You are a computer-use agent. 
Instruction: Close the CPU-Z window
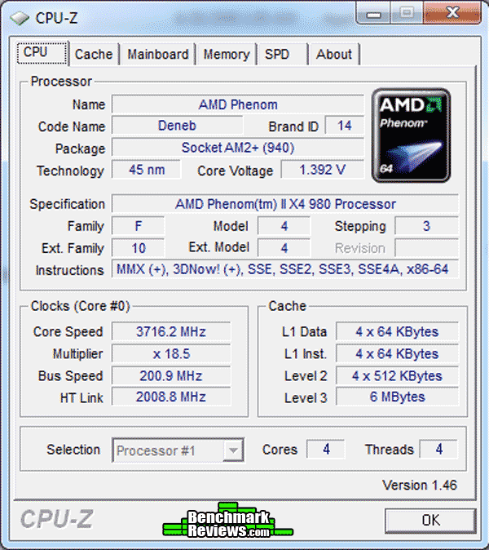[452, 13]
